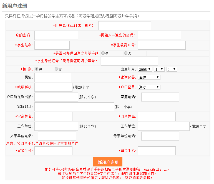Click the 邮件标题为 instruction line
Viewport: 214px width, 184px height.
[x=107, y=174]
